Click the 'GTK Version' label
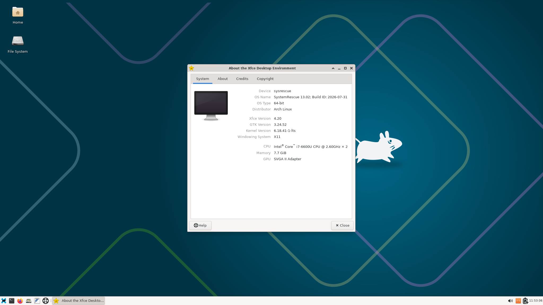 tap(260, 125)
